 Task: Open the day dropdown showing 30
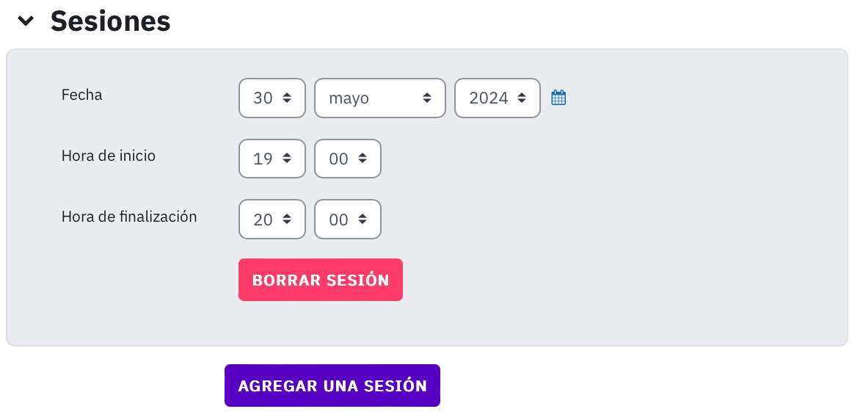point(272,98)
